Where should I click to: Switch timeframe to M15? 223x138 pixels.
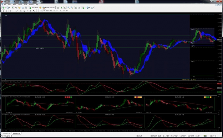pos(47,11)
